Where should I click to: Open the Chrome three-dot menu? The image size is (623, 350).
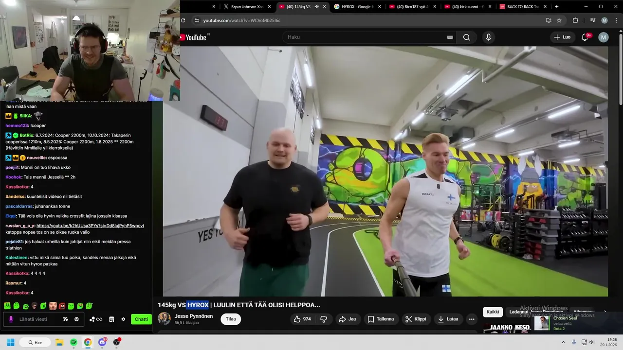616,20
